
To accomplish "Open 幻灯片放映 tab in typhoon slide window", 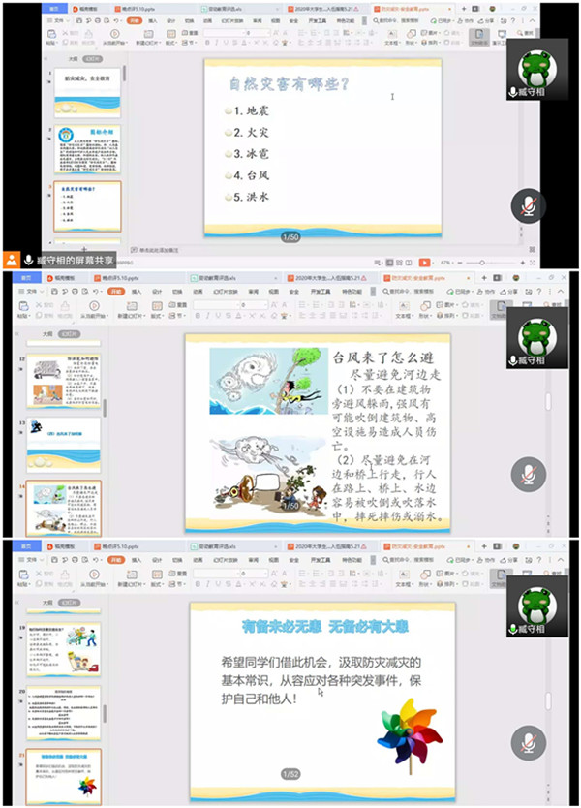I will click(225, 292).
